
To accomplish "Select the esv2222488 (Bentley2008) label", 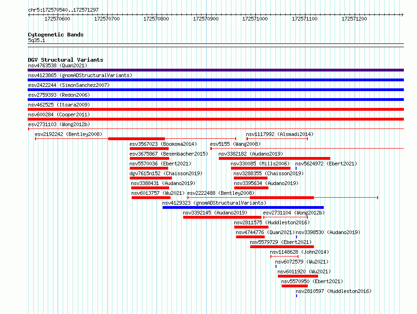I will click(221, 193).
